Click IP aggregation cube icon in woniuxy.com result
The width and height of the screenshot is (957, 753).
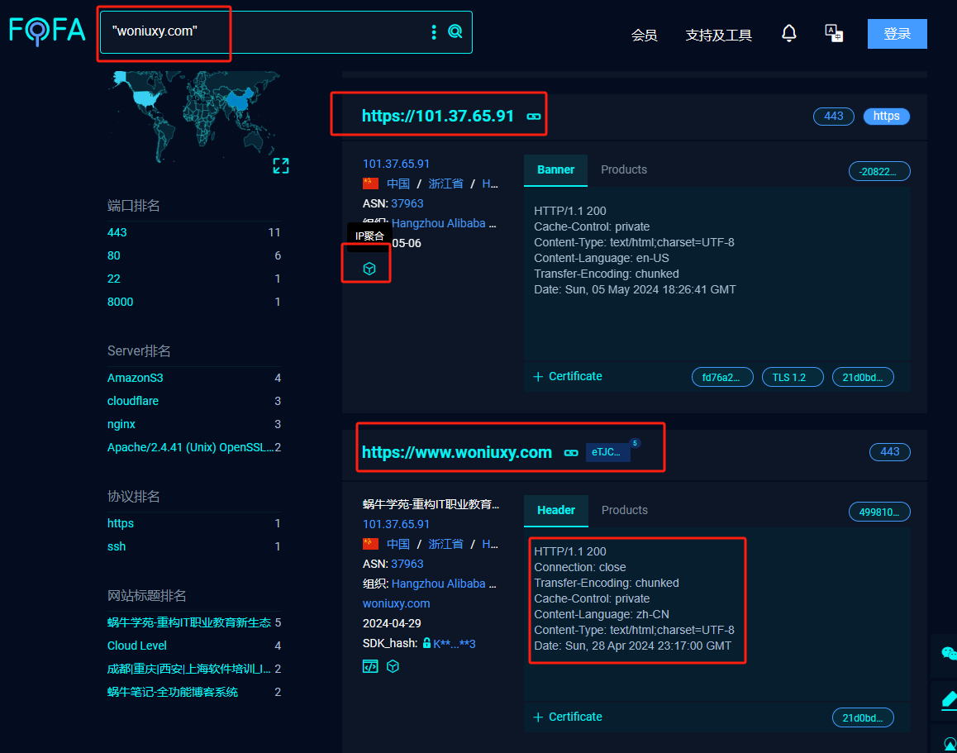[x=393, y=666]
